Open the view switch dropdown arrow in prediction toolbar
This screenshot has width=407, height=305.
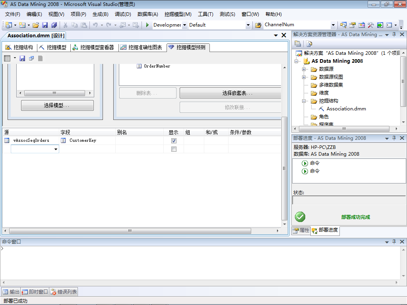point(15,58)
